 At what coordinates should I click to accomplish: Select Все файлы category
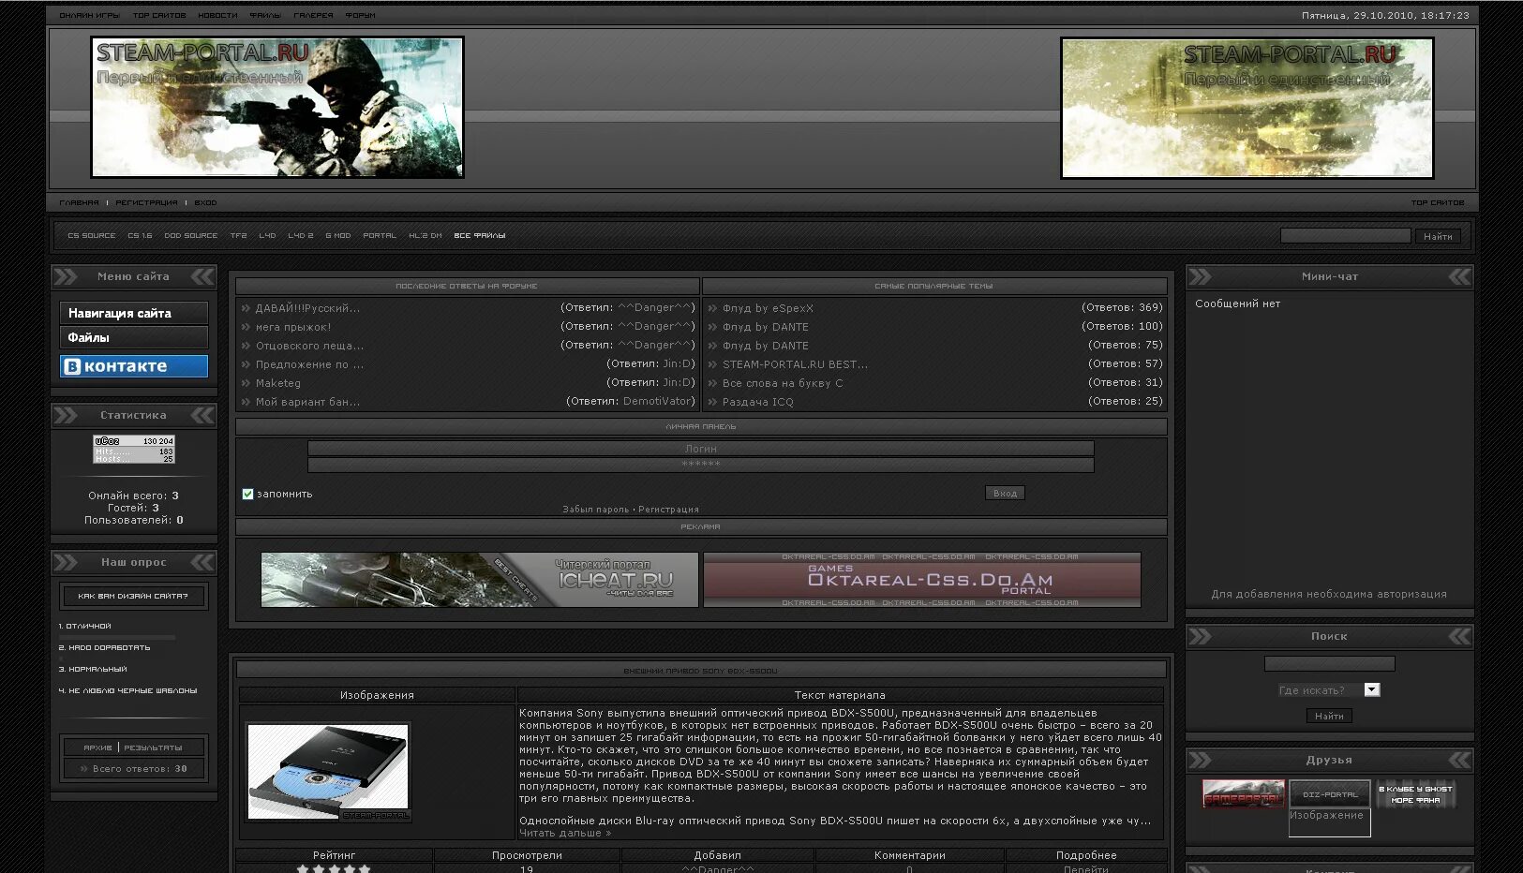(480, 236)
